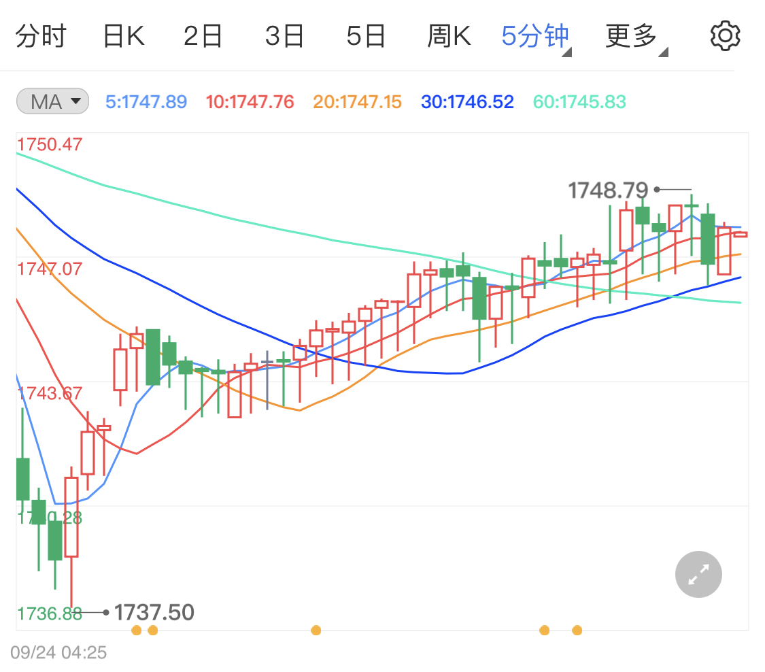This screenshot has height=672, width=765.
Task: Select the 3日 three-day chart
Action: coord(284,35)
